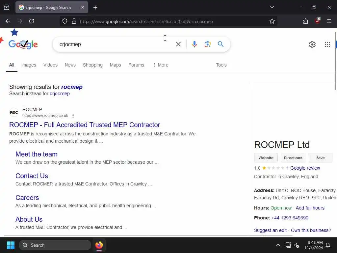Switch to the Shopping tab
337x253 pixels.
(x=92, y=65)
